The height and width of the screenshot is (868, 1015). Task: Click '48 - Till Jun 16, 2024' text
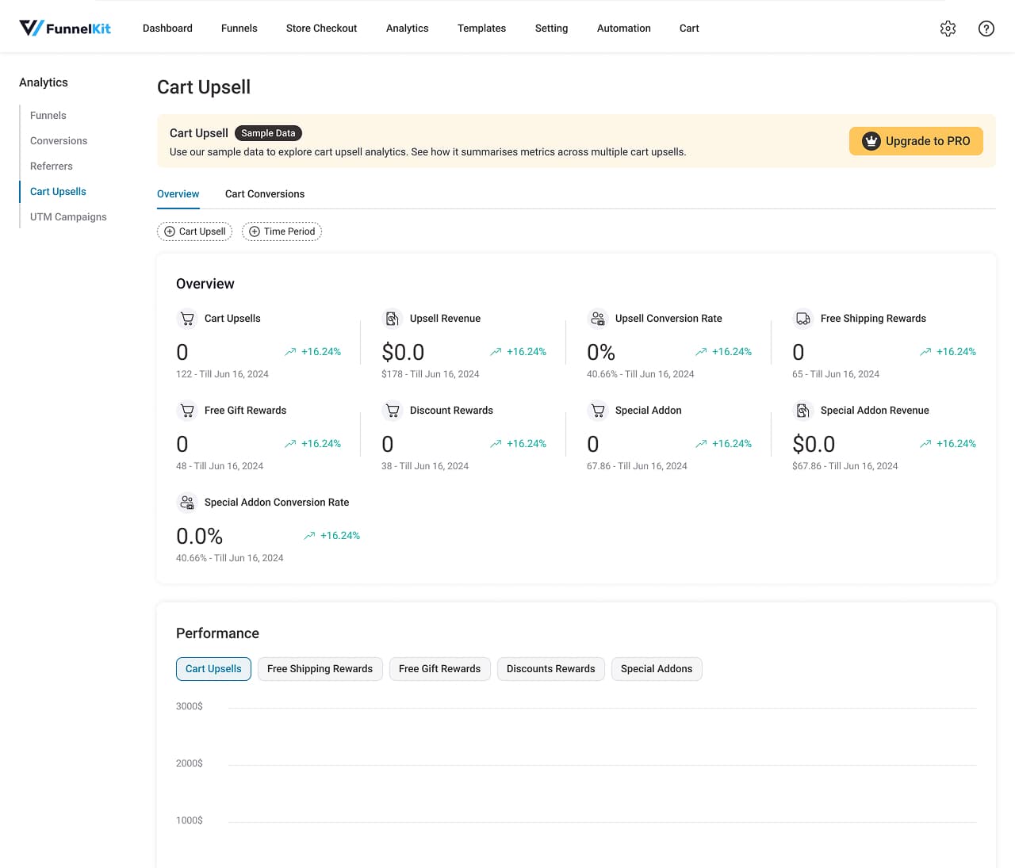[x=220, y=466]
